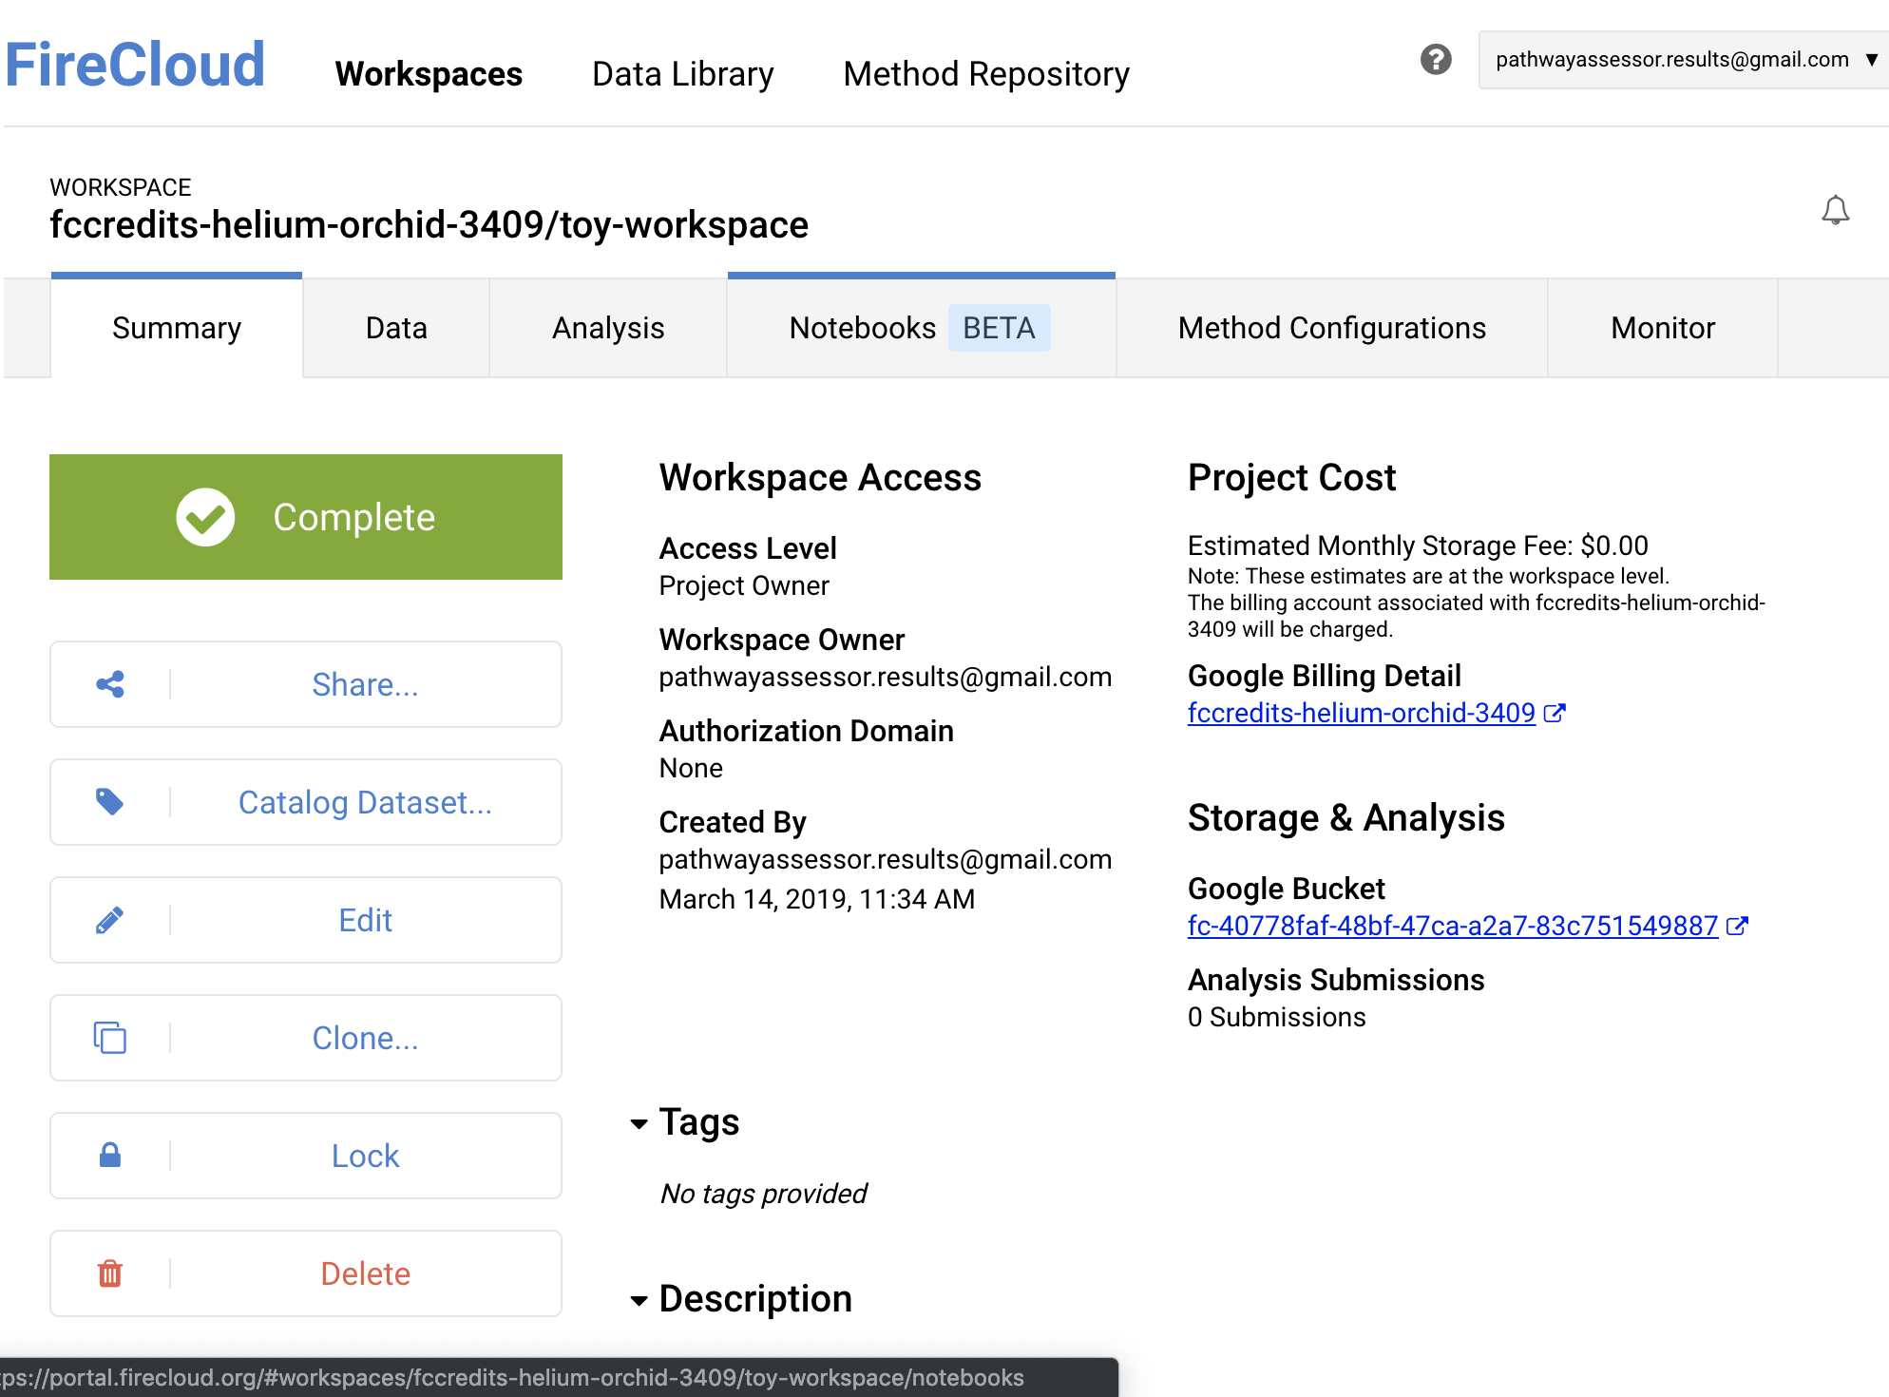This screenshot has height=1397, width=1889.
Task: Click the Share... button label
Action: coord(365,684)
